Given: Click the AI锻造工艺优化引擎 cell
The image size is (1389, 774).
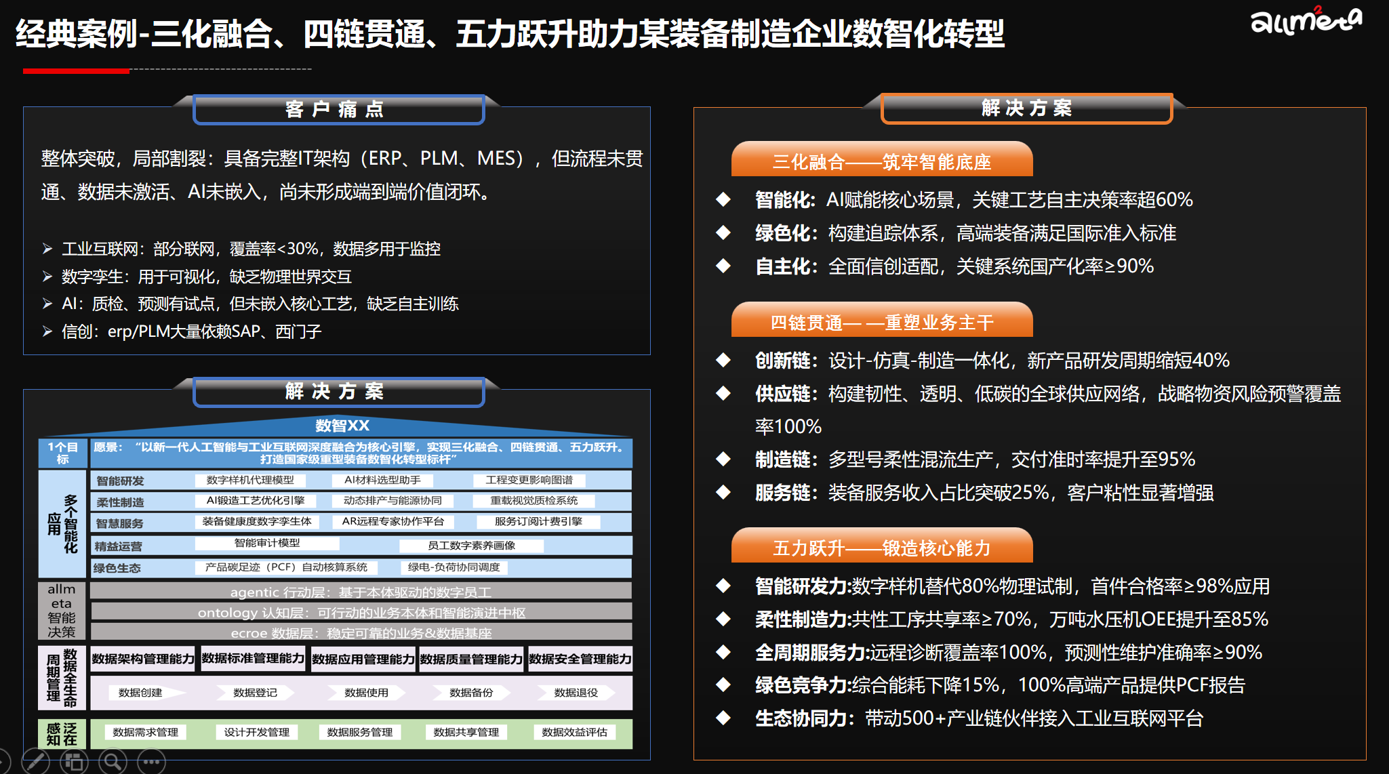Looking at the screenshot, I should pos(256,501).
